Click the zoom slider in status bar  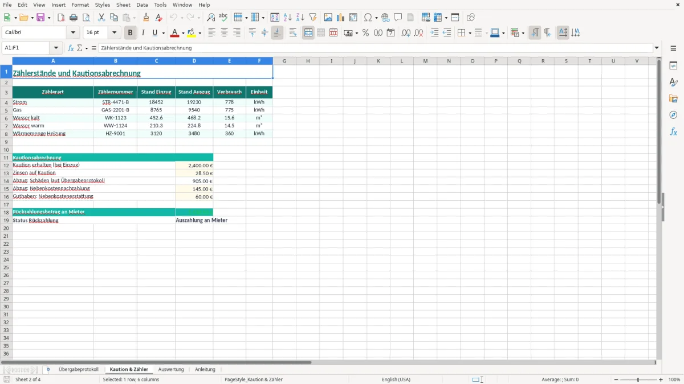[x=638, y=379]
